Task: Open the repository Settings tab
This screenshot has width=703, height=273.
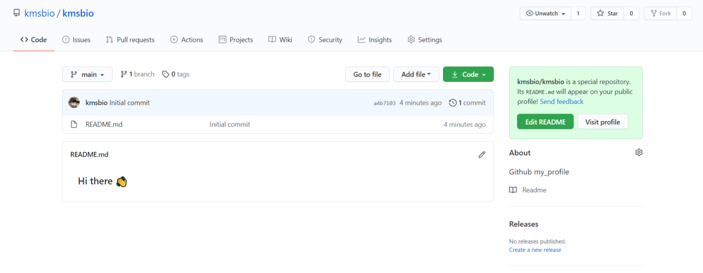Action: (425, 40)
